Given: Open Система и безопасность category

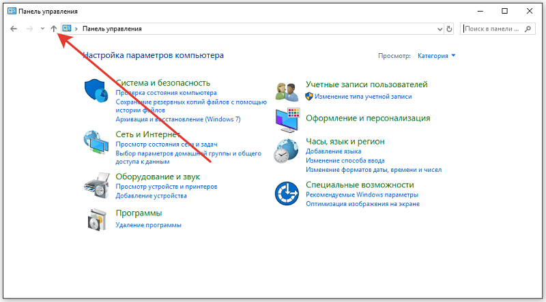Looking at the screenshot, I should (163, 82).
